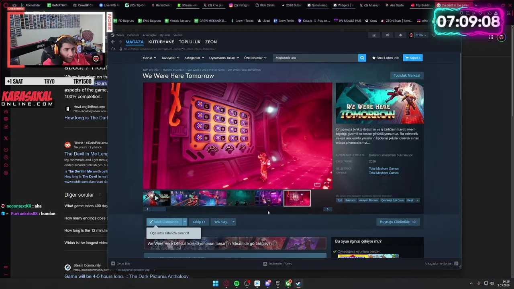Viewport: 514px width, 289px height.
Task: Add a tag with the plus button
Action: pos(418,200)
